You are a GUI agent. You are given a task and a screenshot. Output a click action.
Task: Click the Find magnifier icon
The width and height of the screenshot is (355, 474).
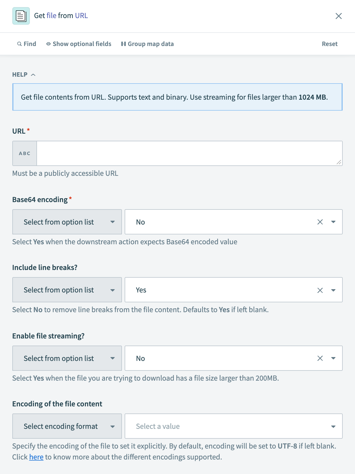19,44
